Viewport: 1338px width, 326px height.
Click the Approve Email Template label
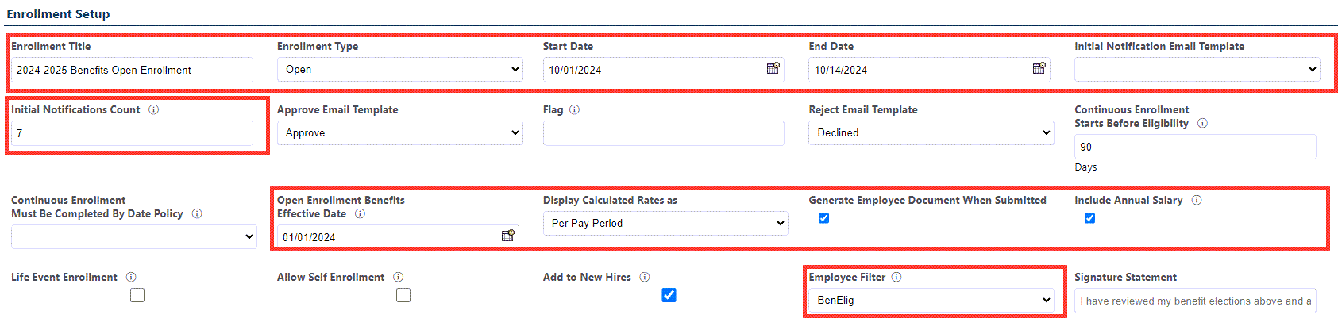point(337,109)
